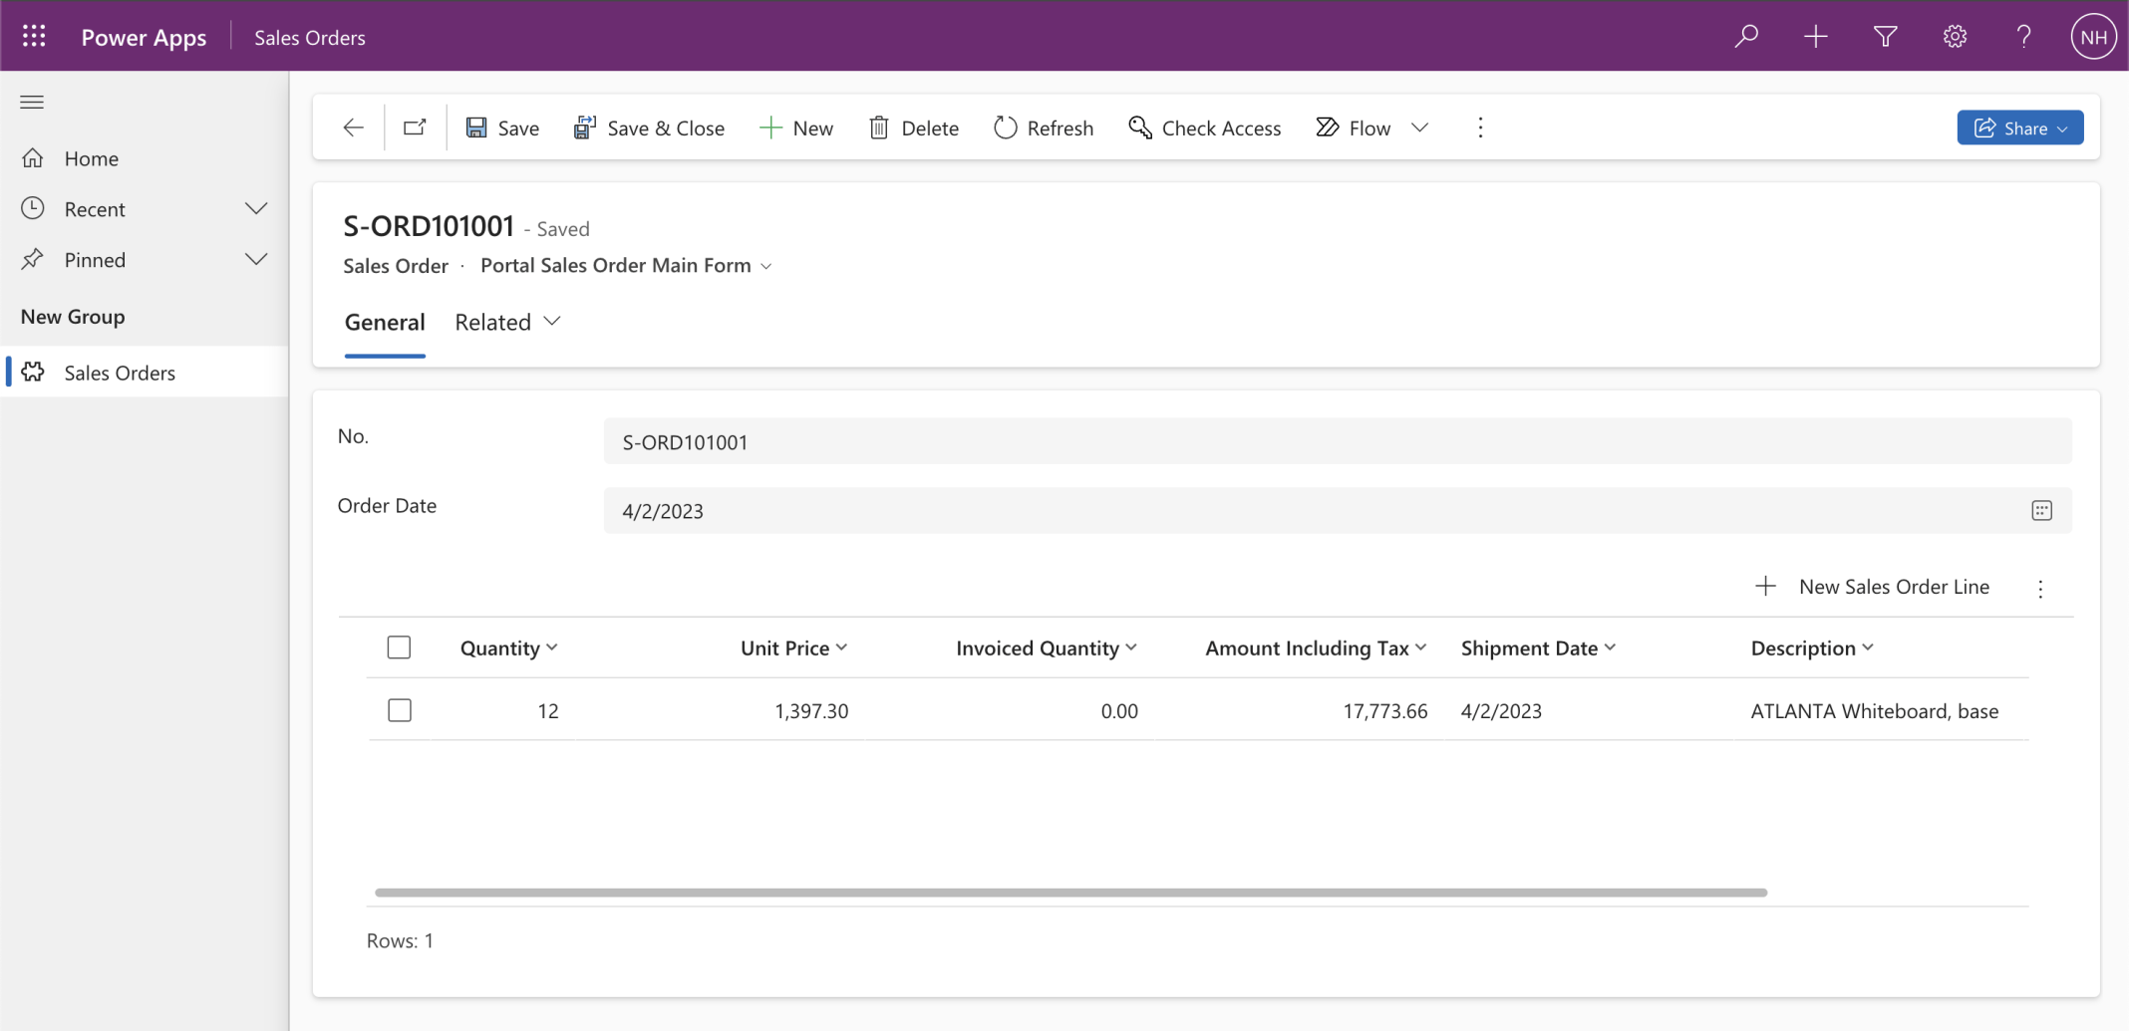Click the search magnifier icon in header
This screenshot has width=2129, height=1031.
click(x=1745, y=37)
